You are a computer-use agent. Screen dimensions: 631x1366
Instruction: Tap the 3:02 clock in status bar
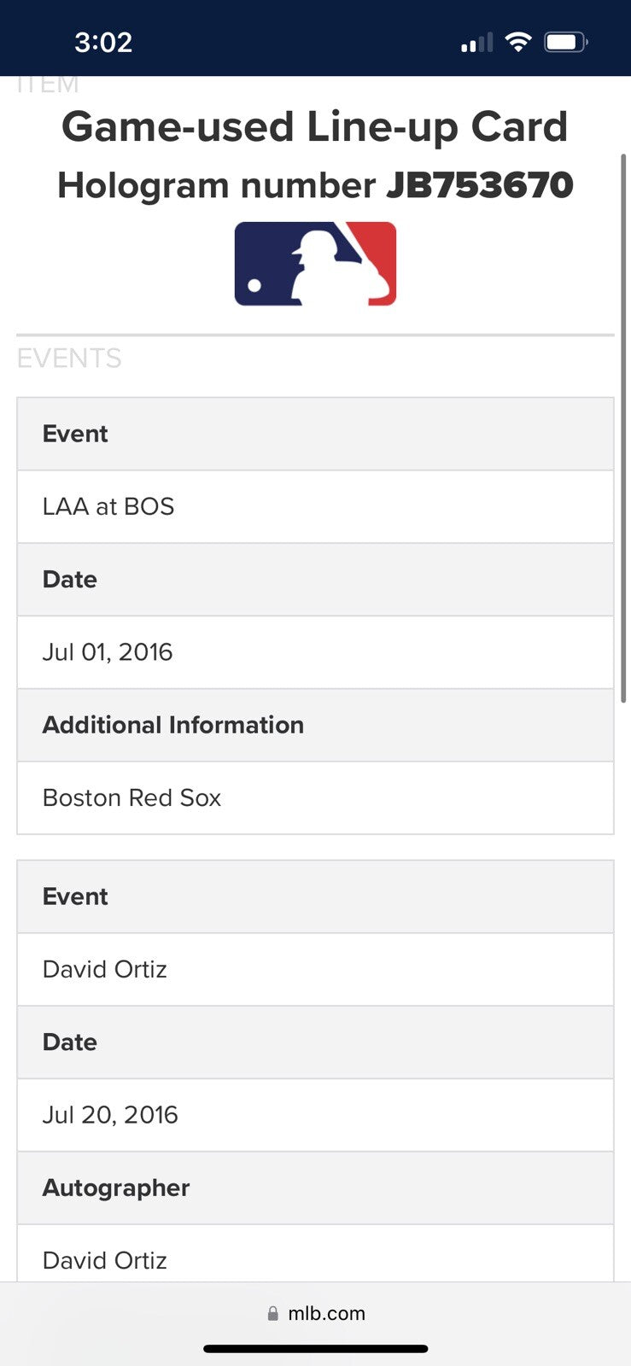click(103, 42)
